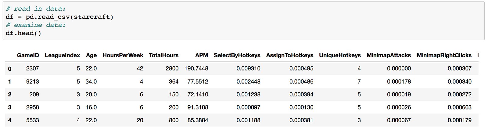Click row index 0 of the dataframe
This screenshot has width=488, height=136.
coord(10,69)
